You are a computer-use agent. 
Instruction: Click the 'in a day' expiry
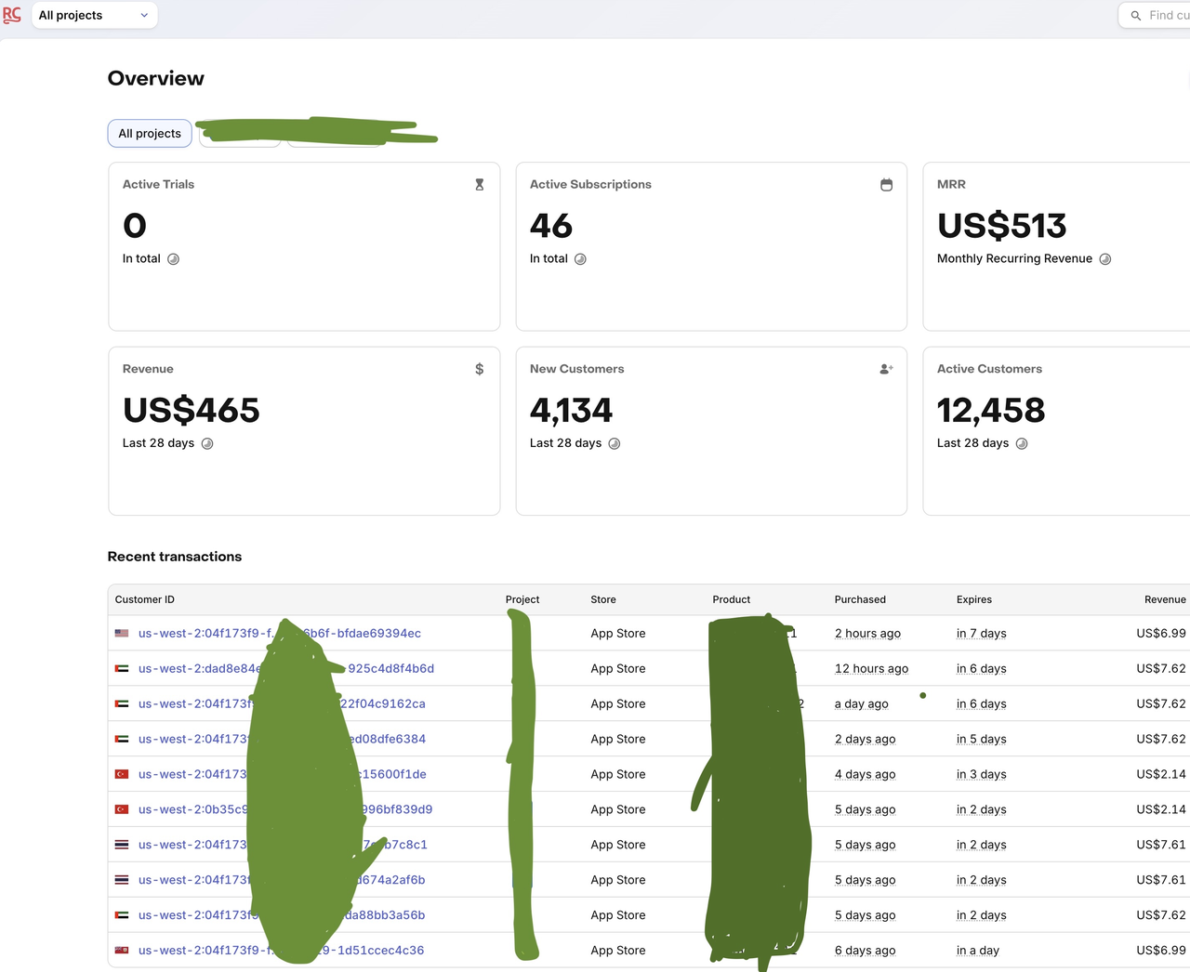coord(978,951)
